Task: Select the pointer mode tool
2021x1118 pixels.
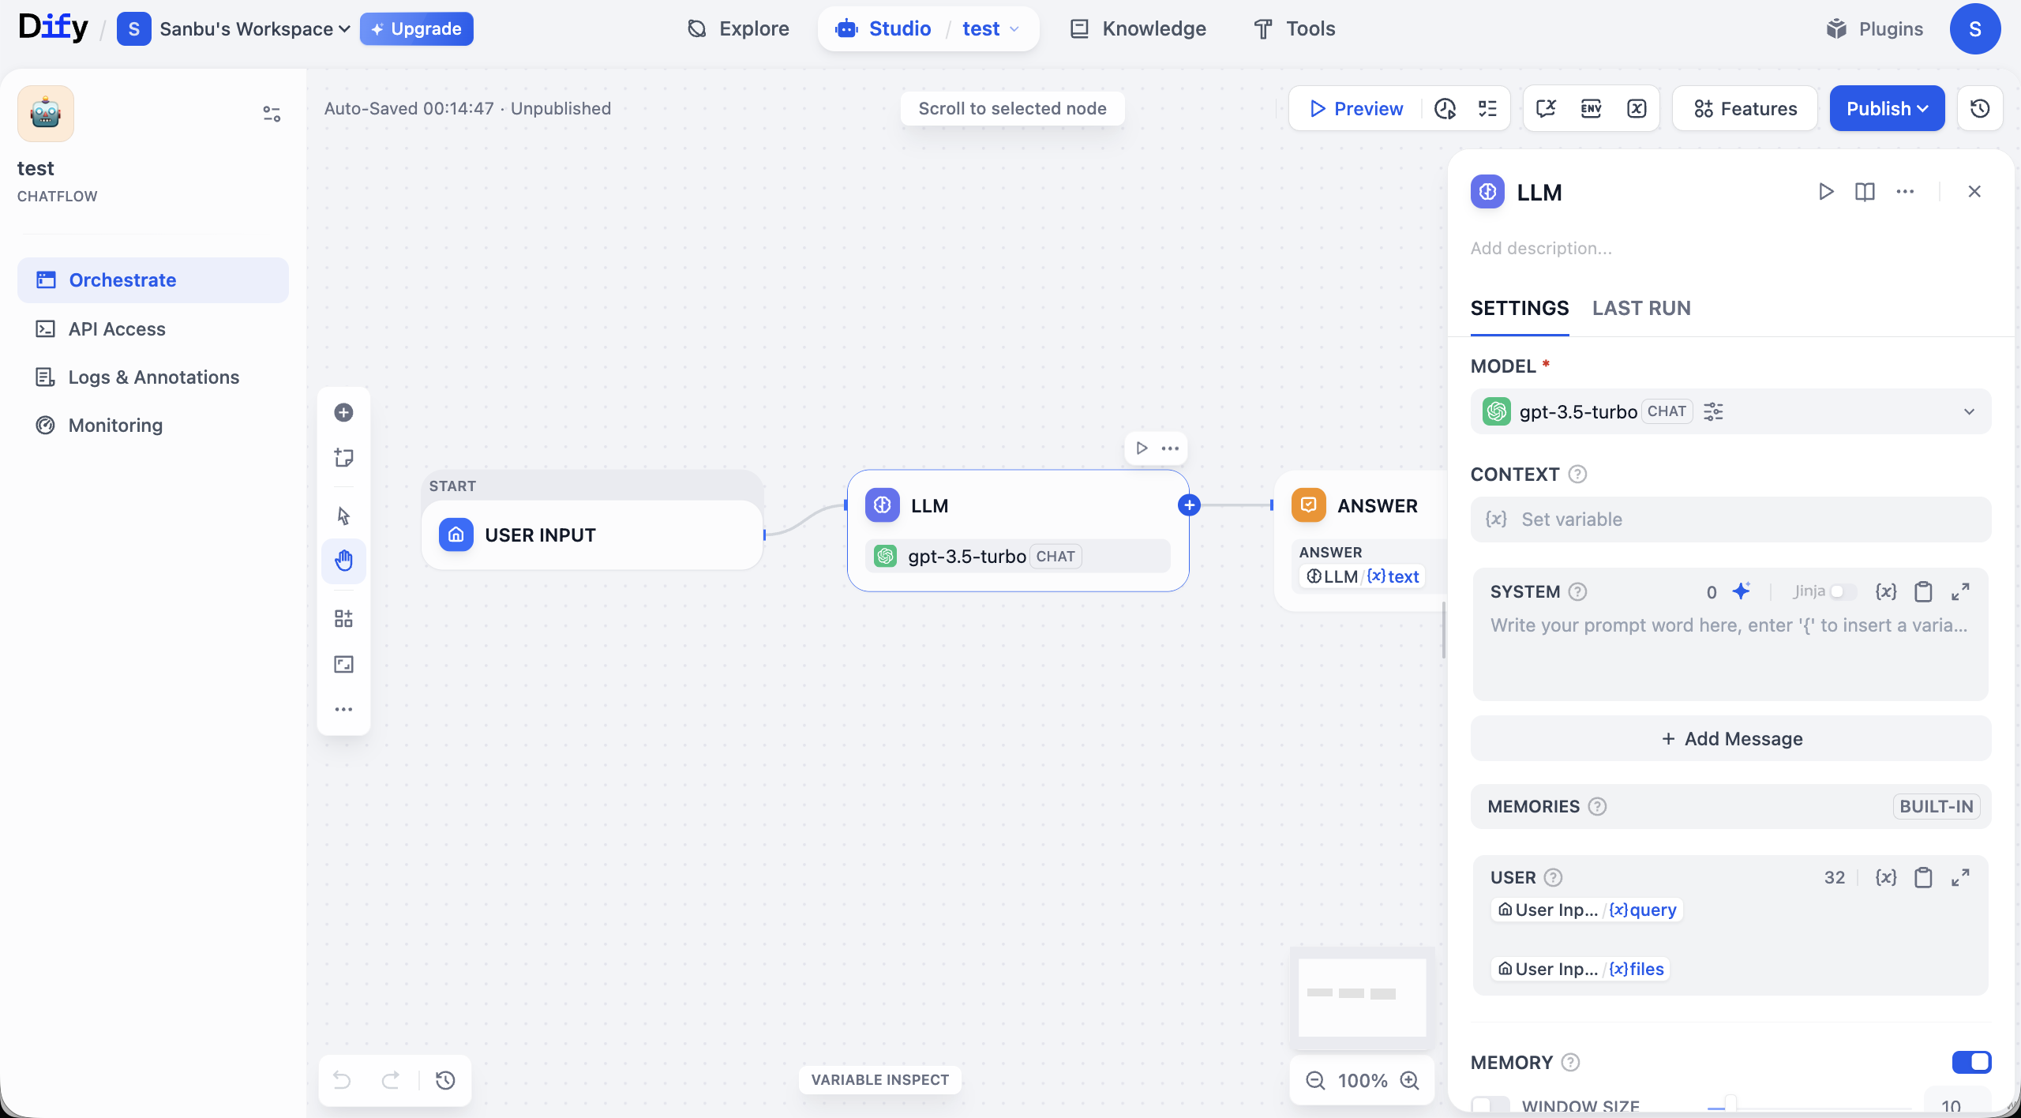Action: point(343,516)
